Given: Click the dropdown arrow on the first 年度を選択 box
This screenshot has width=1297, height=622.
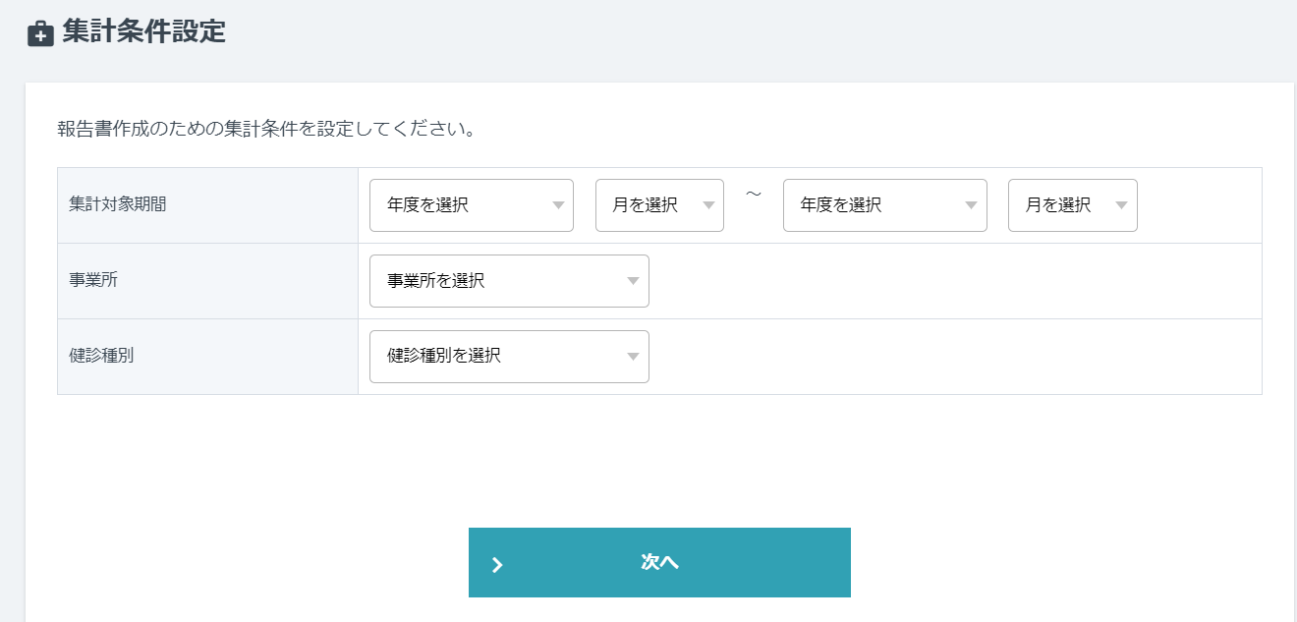Looking at the screenshot, I should pyautogui.click(x=560, y=205).
